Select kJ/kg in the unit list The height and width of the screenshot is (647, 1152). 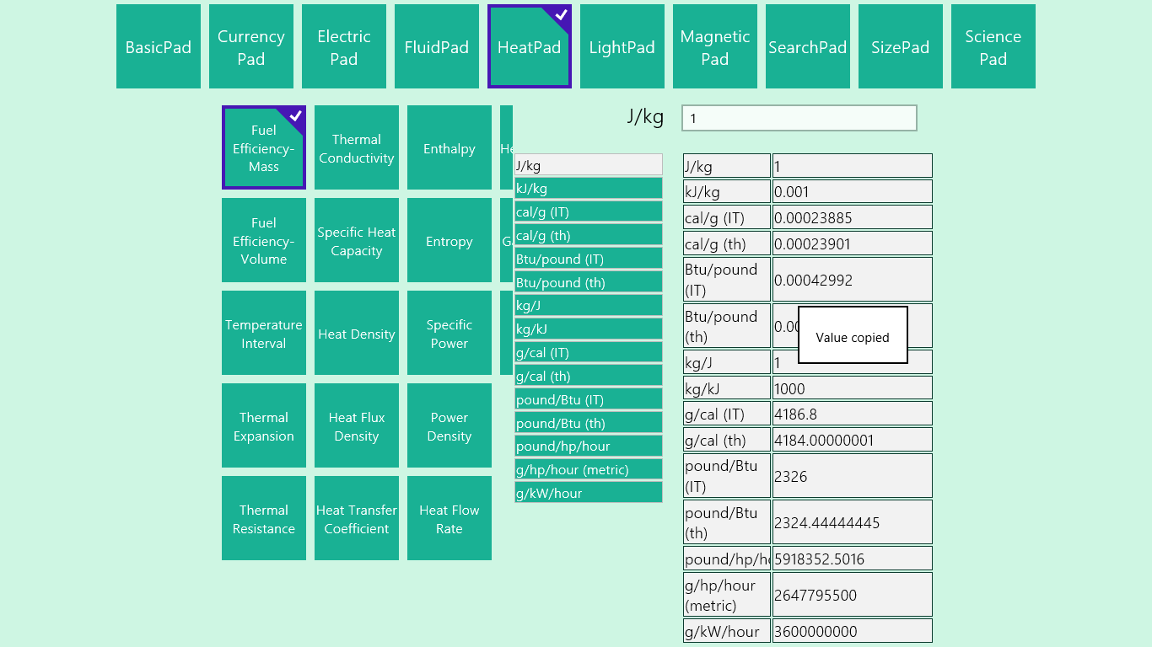(x=588, y=189)
